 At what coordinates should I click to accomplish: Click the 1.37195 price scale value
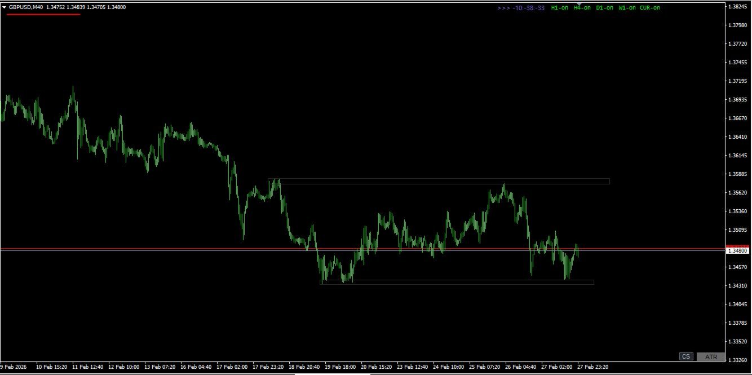(737, 81)
